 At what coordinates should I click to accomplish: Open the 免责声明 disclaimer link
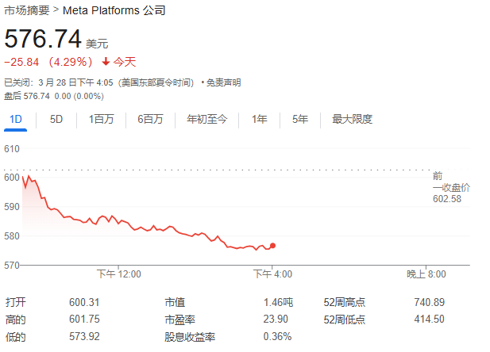[223, 82]
